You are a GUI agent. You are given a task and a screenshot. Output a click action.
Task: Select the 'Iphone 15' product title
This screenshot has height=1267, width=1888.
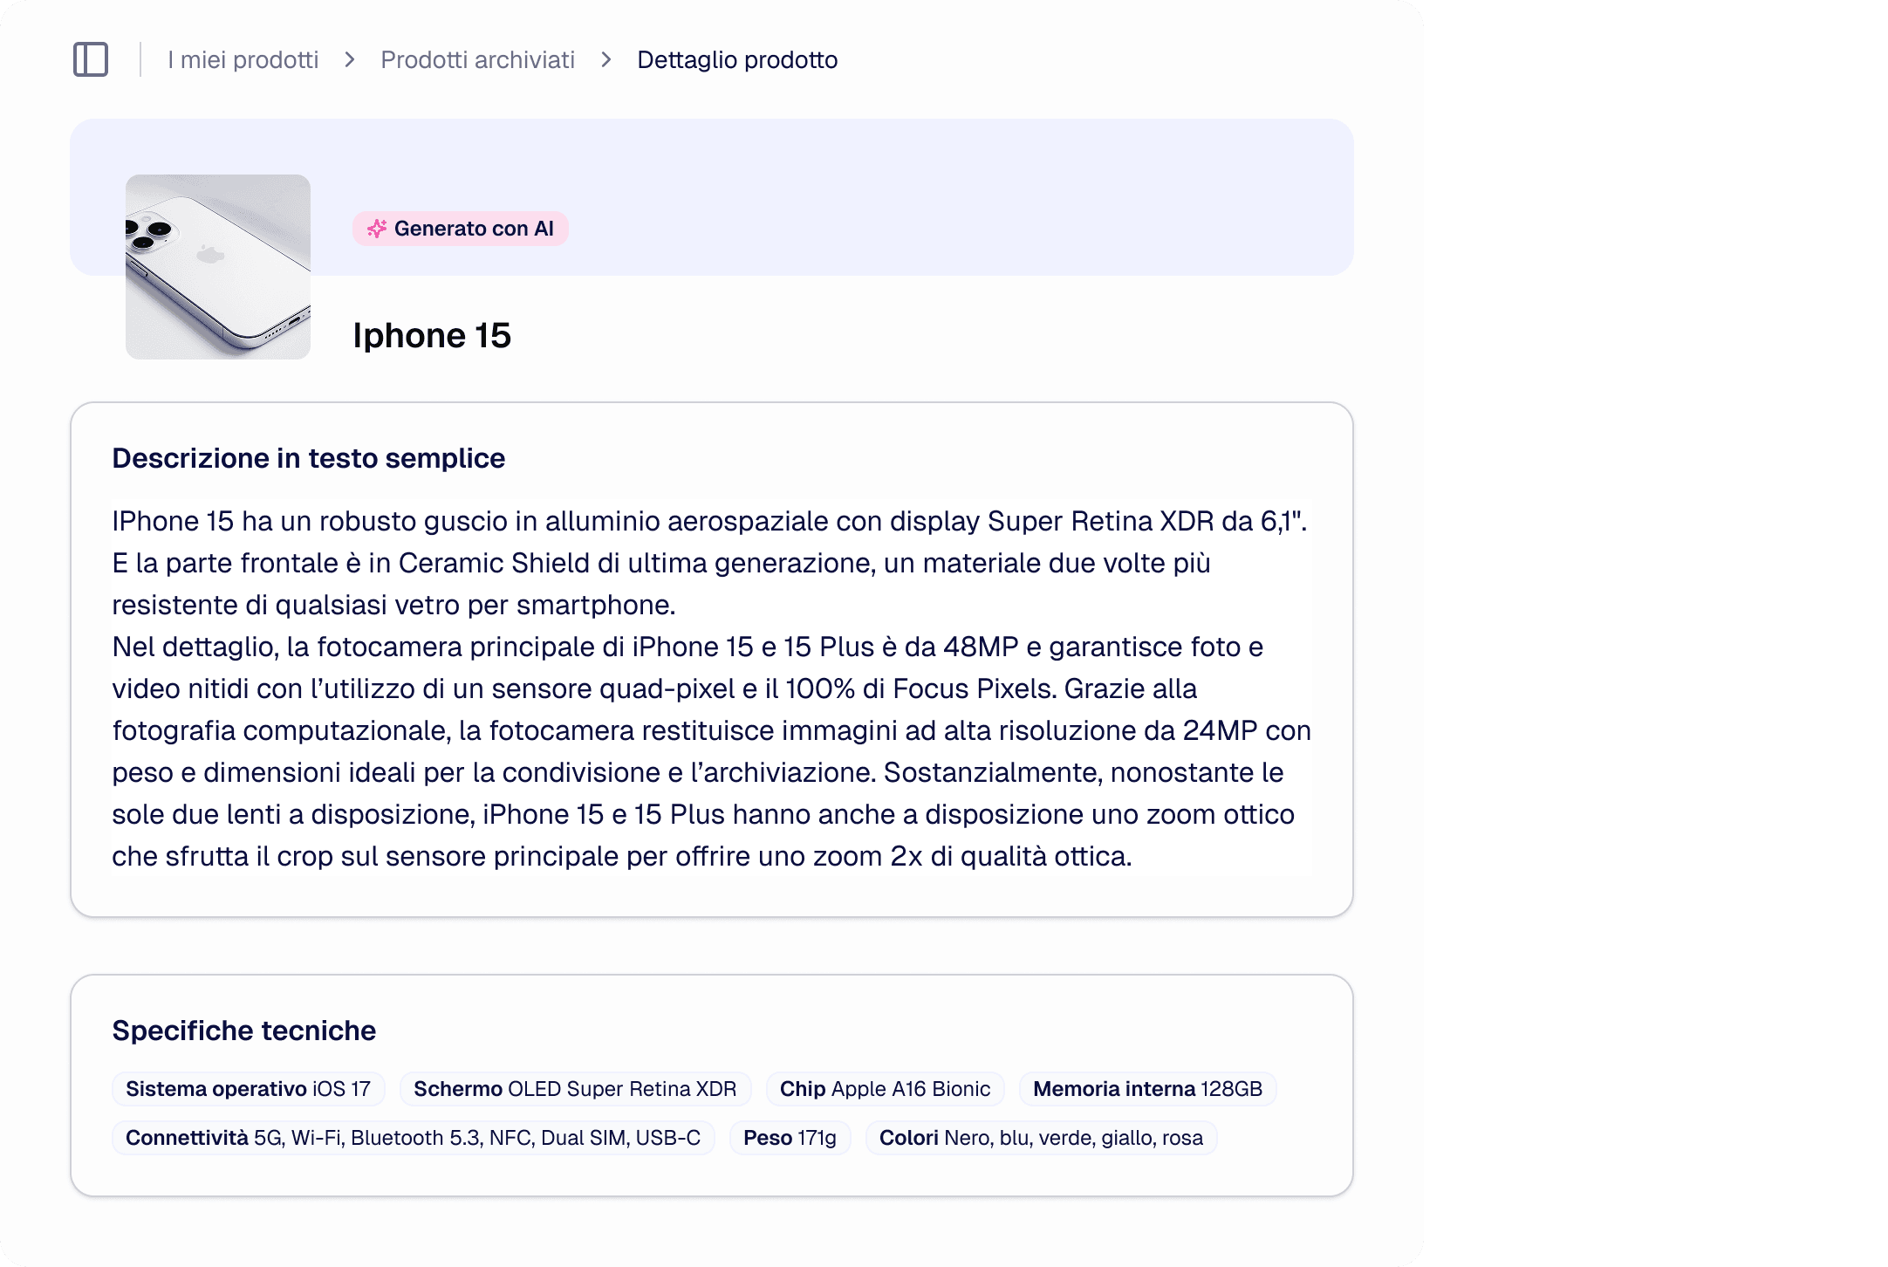[432, 336]
